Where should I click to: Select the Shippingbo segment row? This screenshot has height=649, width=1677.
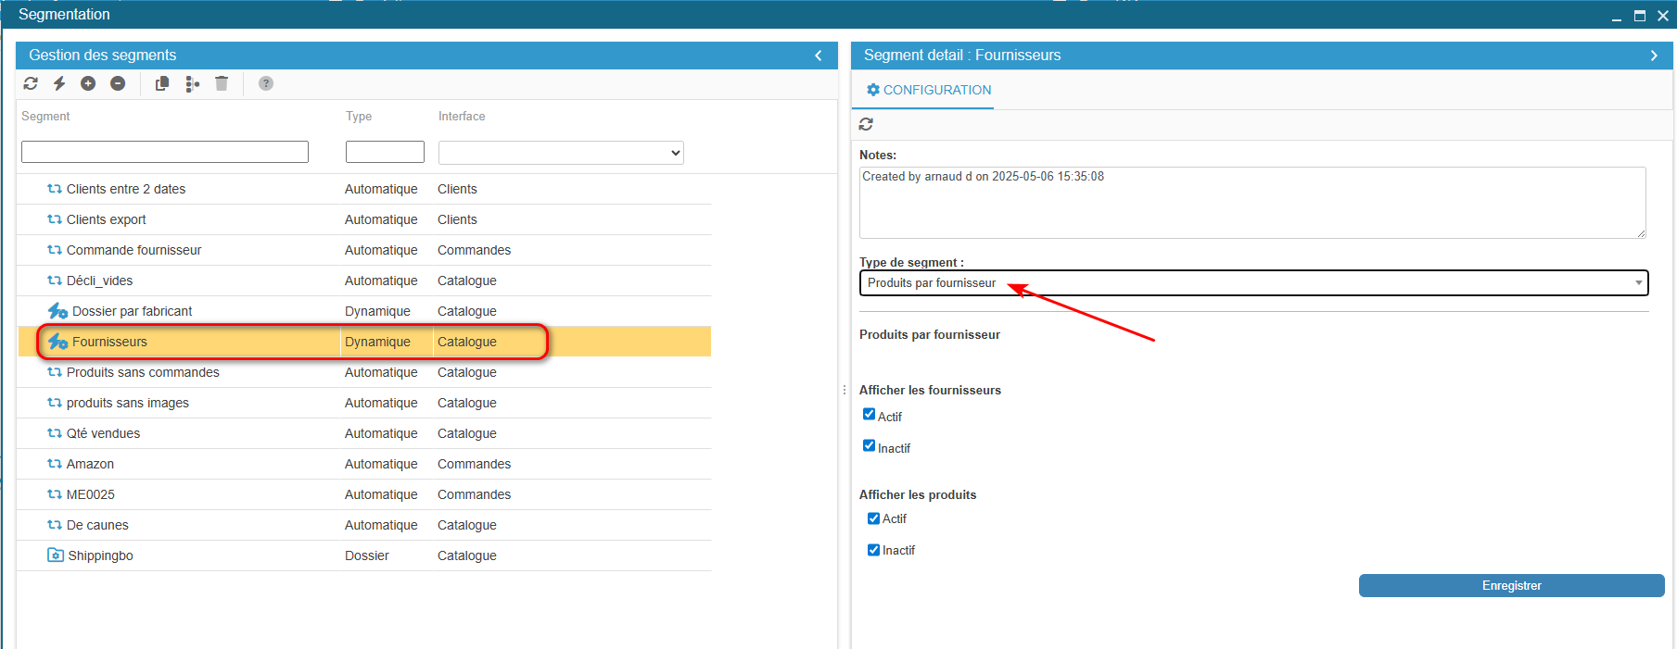pyautogui.click(x=100, y=555)
